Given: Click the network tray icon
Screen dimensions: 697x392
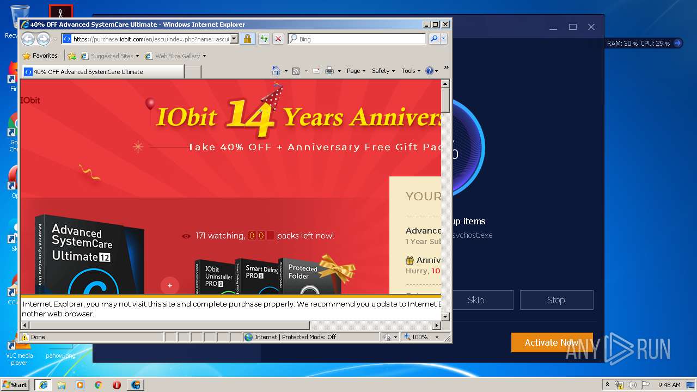Looking at the screenshot, I should (x=619, y=385).
